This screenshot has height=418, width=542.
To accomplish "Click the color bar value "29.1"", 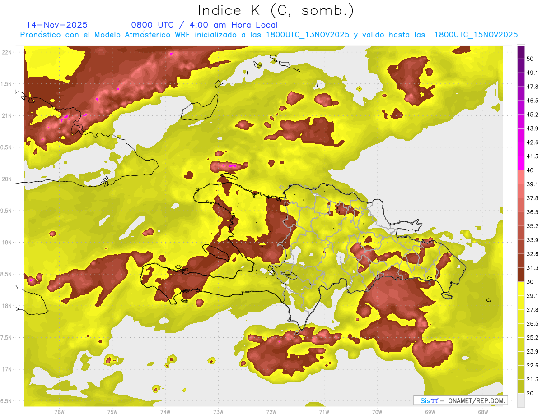I will [533, 295].
